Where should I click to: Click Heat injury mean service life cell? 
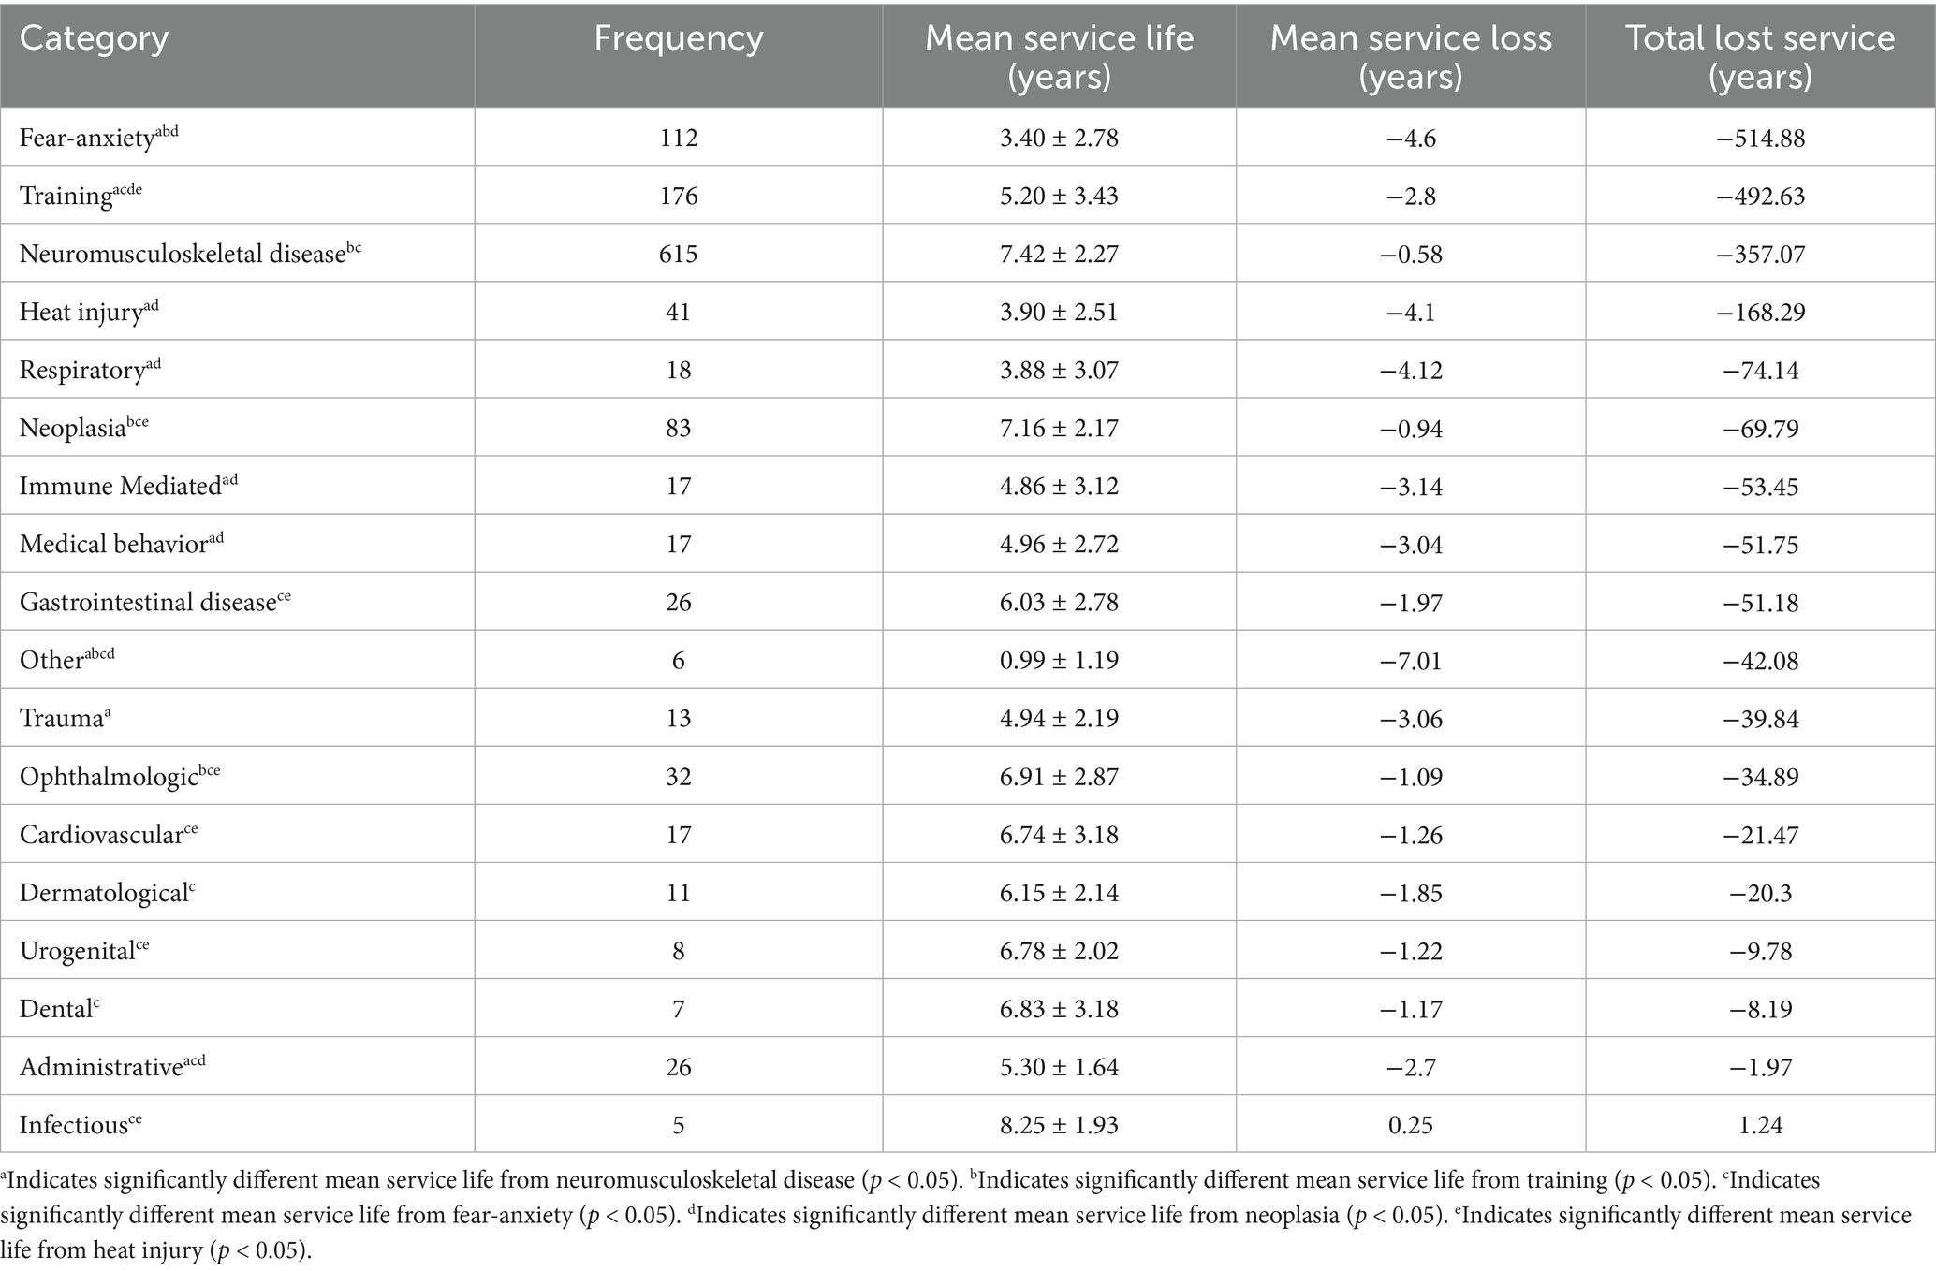(x=1059, y=312)
